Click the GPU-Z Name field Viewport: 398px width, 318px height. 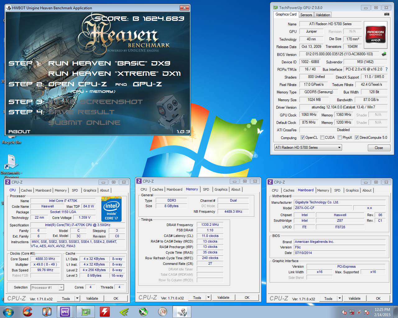[330, 24]
